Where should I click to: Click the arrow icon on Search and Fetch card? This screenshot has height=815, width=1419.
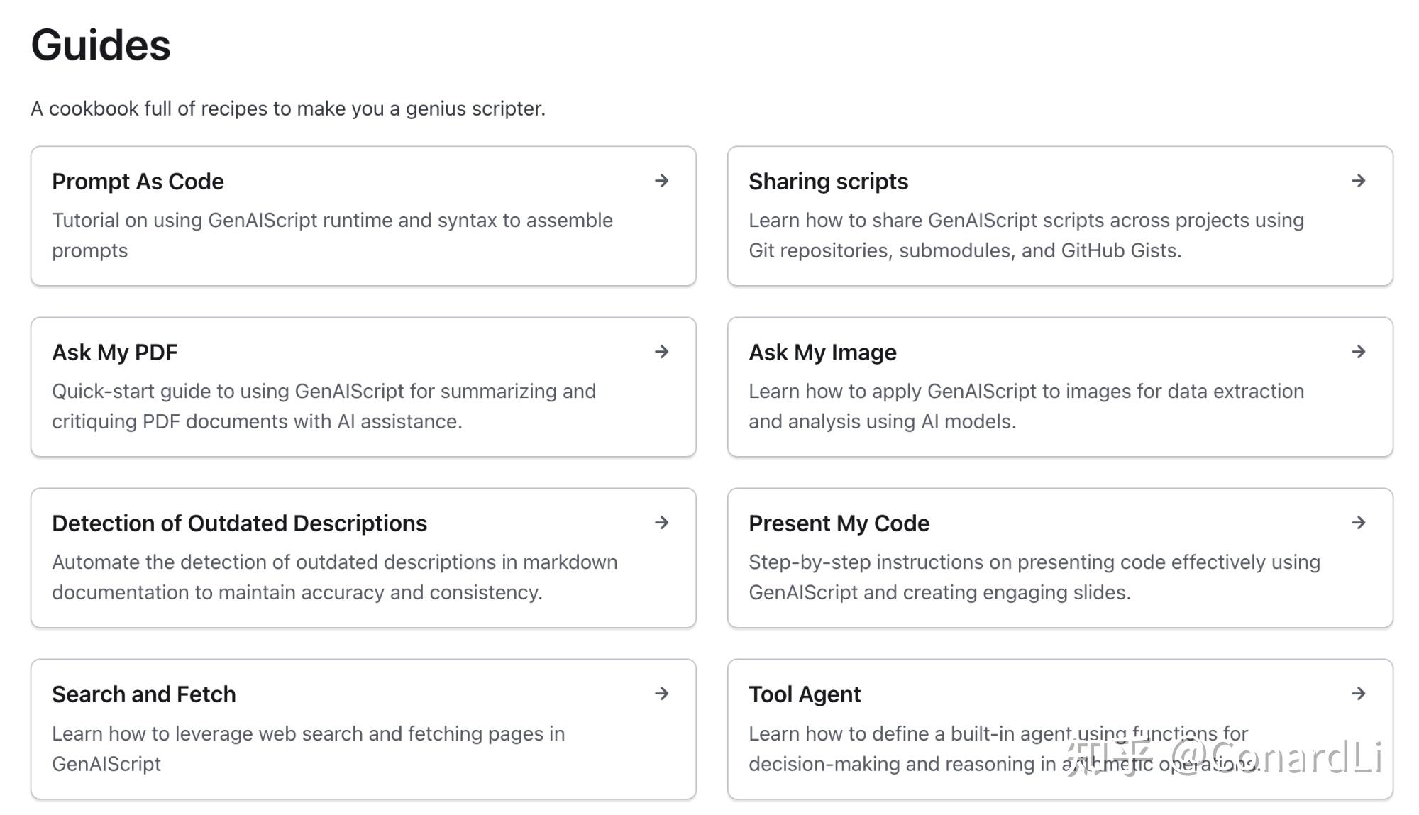coord(661,694)
